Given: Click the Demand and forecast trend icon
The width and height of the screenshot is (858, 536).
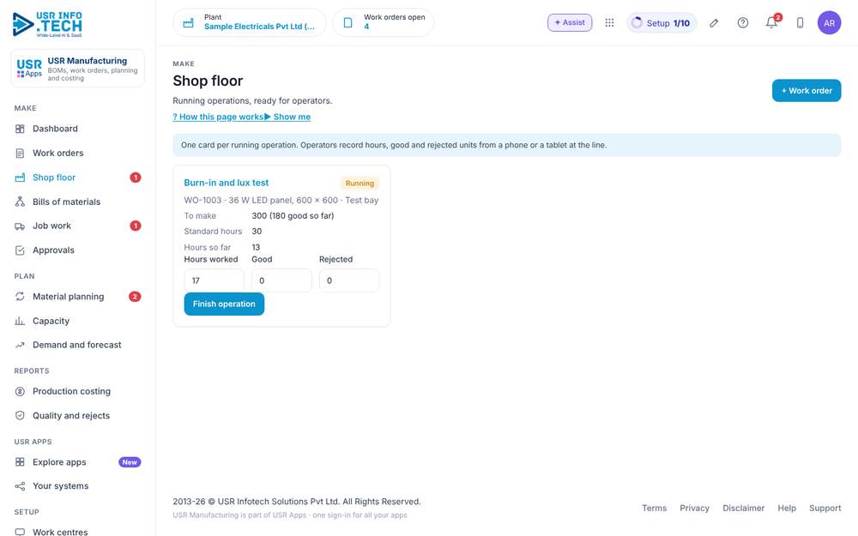Looking at the screenshot, I should coord(20,345).
